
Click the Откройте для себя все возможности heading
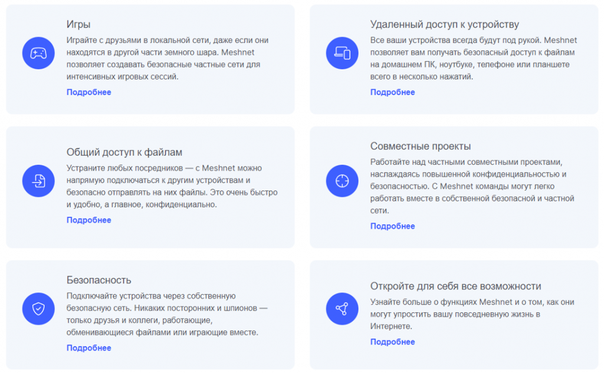click(x=455, y=286)
